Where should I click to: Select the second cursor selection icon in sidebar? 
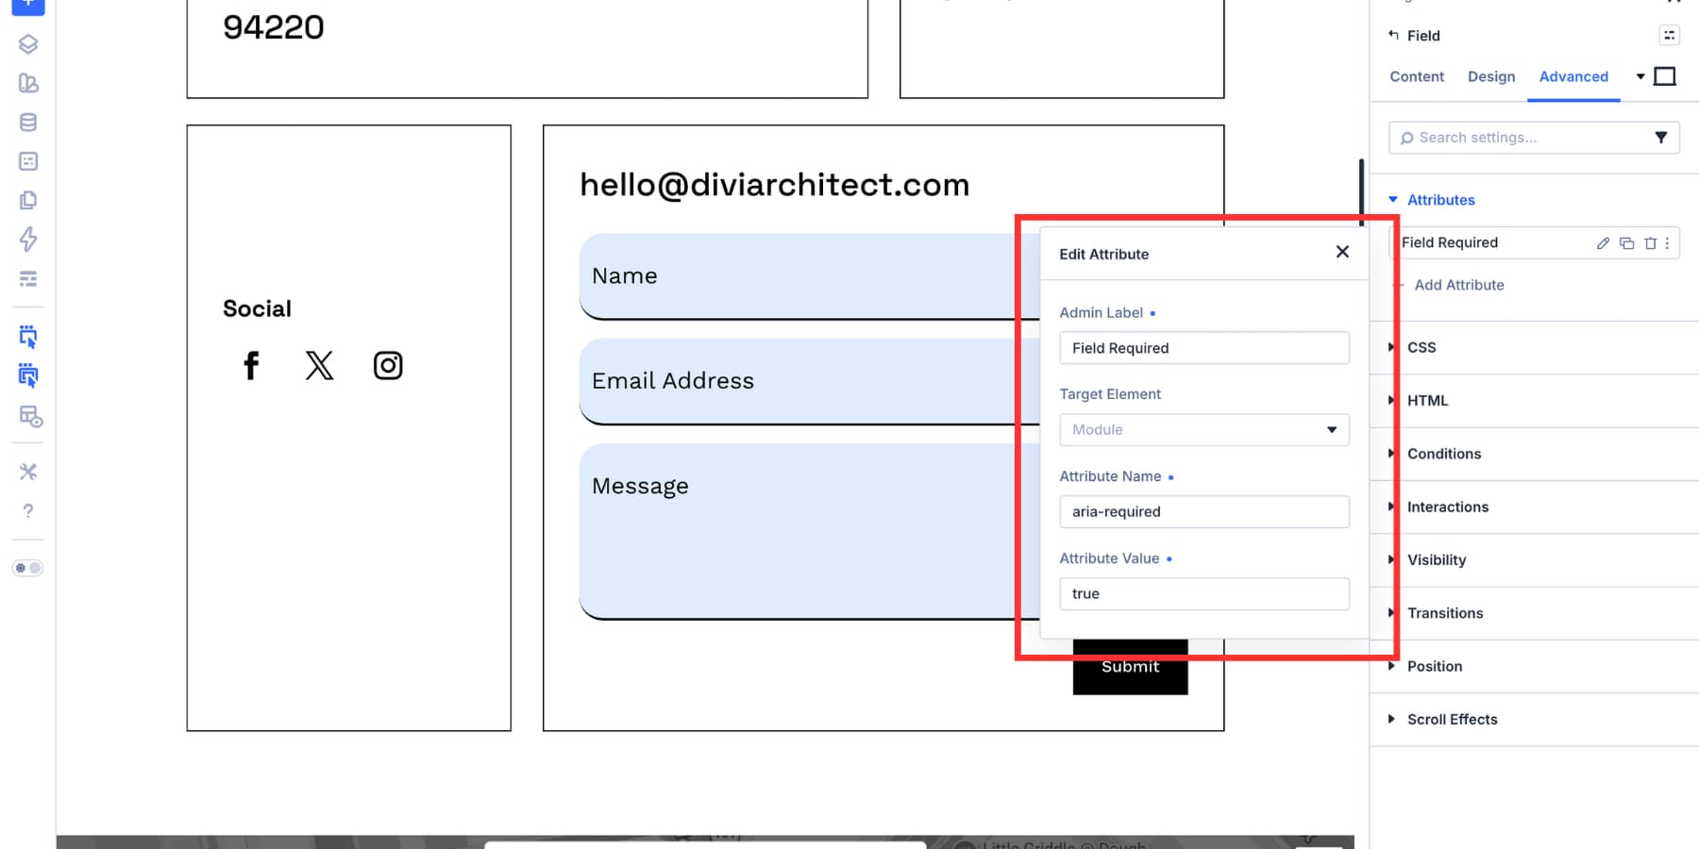28,375
